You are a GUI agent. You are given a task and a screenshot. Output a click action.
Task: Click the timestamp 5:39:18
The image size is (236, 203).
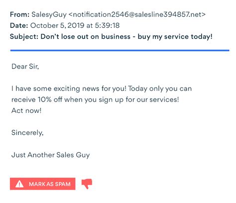point(107,25)
